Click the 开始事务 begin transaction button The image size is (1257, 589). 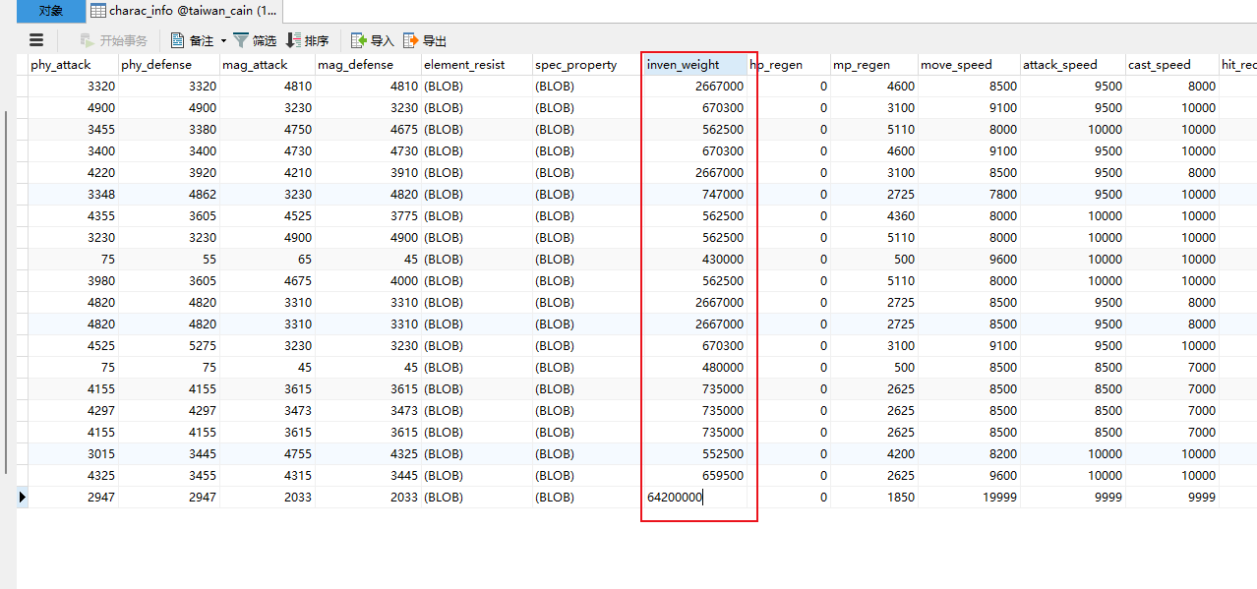coord(114,40)
